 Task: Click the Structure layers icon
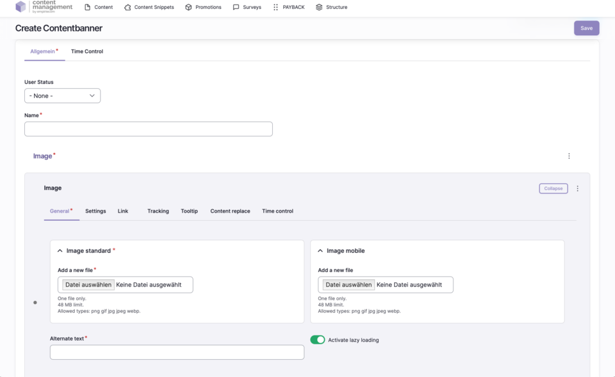[x=319, y=7]
